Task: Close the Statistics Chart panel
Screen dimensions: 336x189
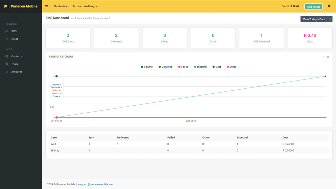Action: point(328,57)
